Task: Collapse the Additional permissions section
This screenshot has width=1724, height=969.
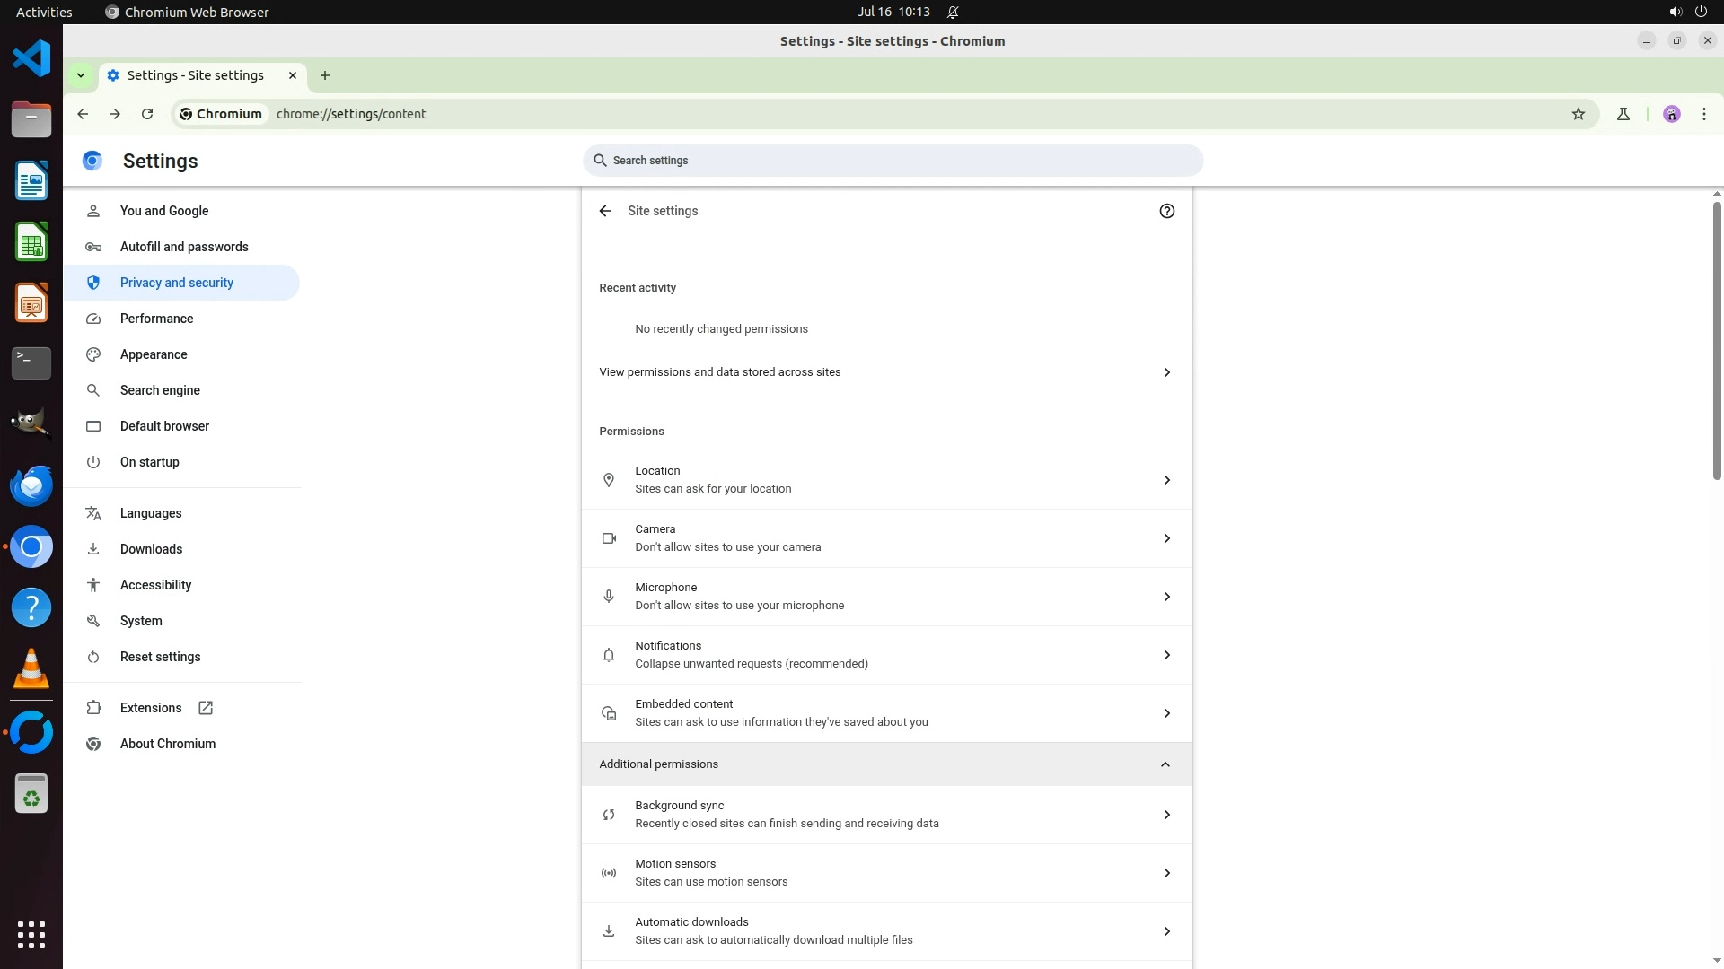Action: point(1165,764)
